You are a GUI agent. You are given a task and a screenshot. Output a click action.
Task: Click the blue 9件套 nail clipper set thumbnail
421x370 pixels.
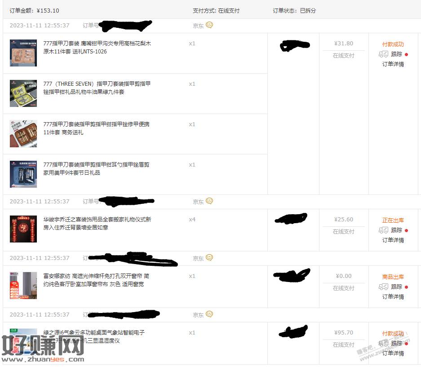pos(23,174)
